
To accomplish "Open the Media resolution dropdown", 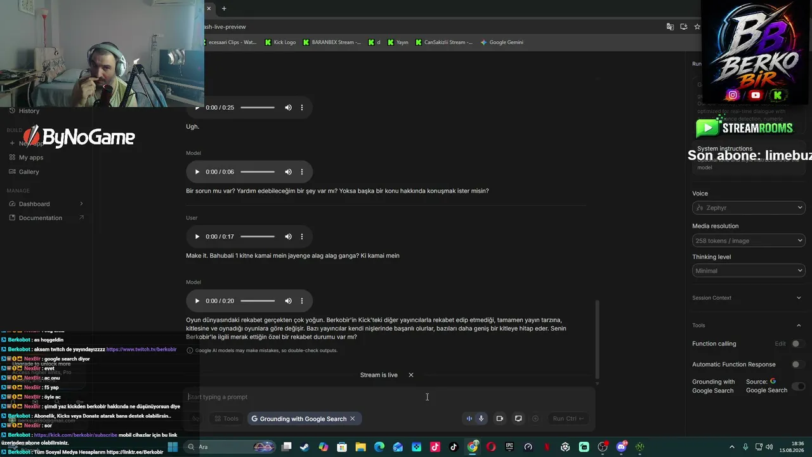I will (x=749, y=241).
